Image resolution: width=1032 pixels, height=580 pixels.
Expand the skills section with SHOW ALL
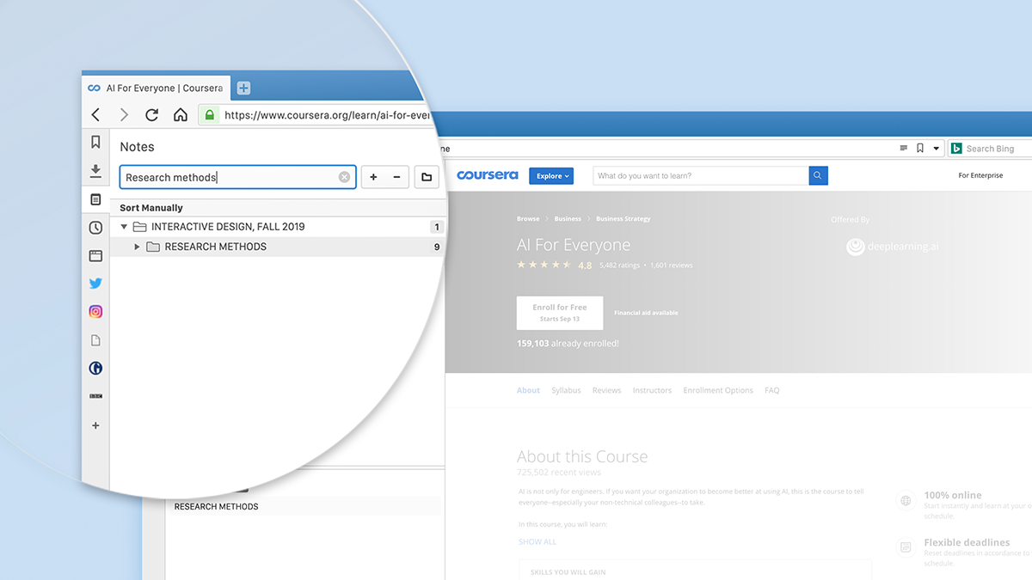(537, 541)
